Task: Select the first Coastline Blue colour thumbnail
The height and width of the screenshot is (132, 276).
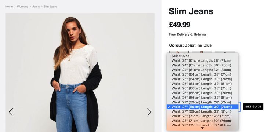Action: coord(179,52)
